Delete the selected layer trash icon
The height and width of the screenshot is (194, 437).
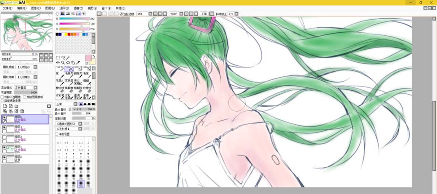pos(22,111)
